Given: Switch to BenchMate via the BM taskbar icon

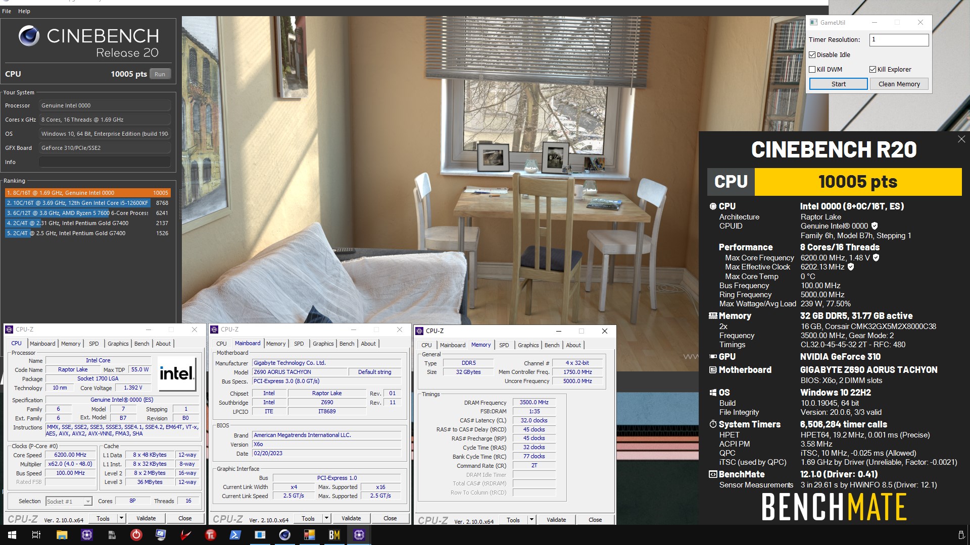Looking at the screenshot, I should [x=334, y=535].
